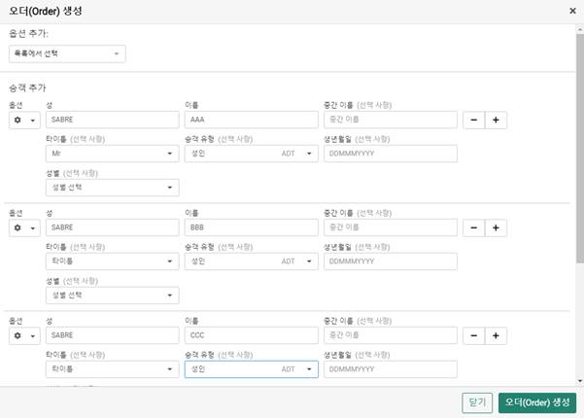584x418 pixels.
Task: Add a passenger after CCC with the plus button
Action: pyautogui.click(x=496, y=335)
